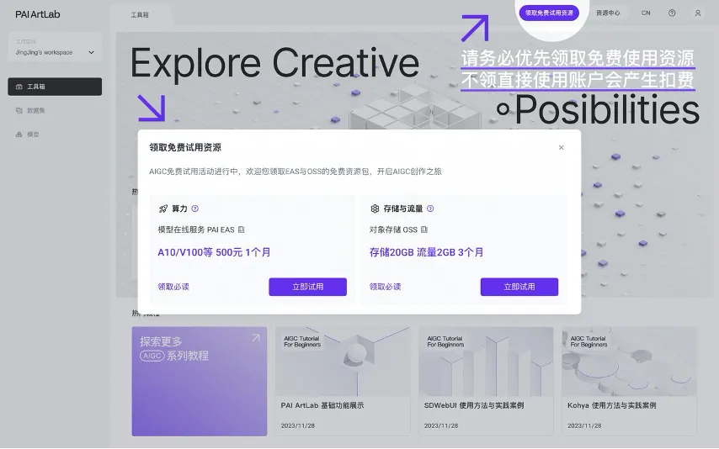The image size is (719, 449).
Task: Expand JingJing's workspace dropdown
Action: 55,48
